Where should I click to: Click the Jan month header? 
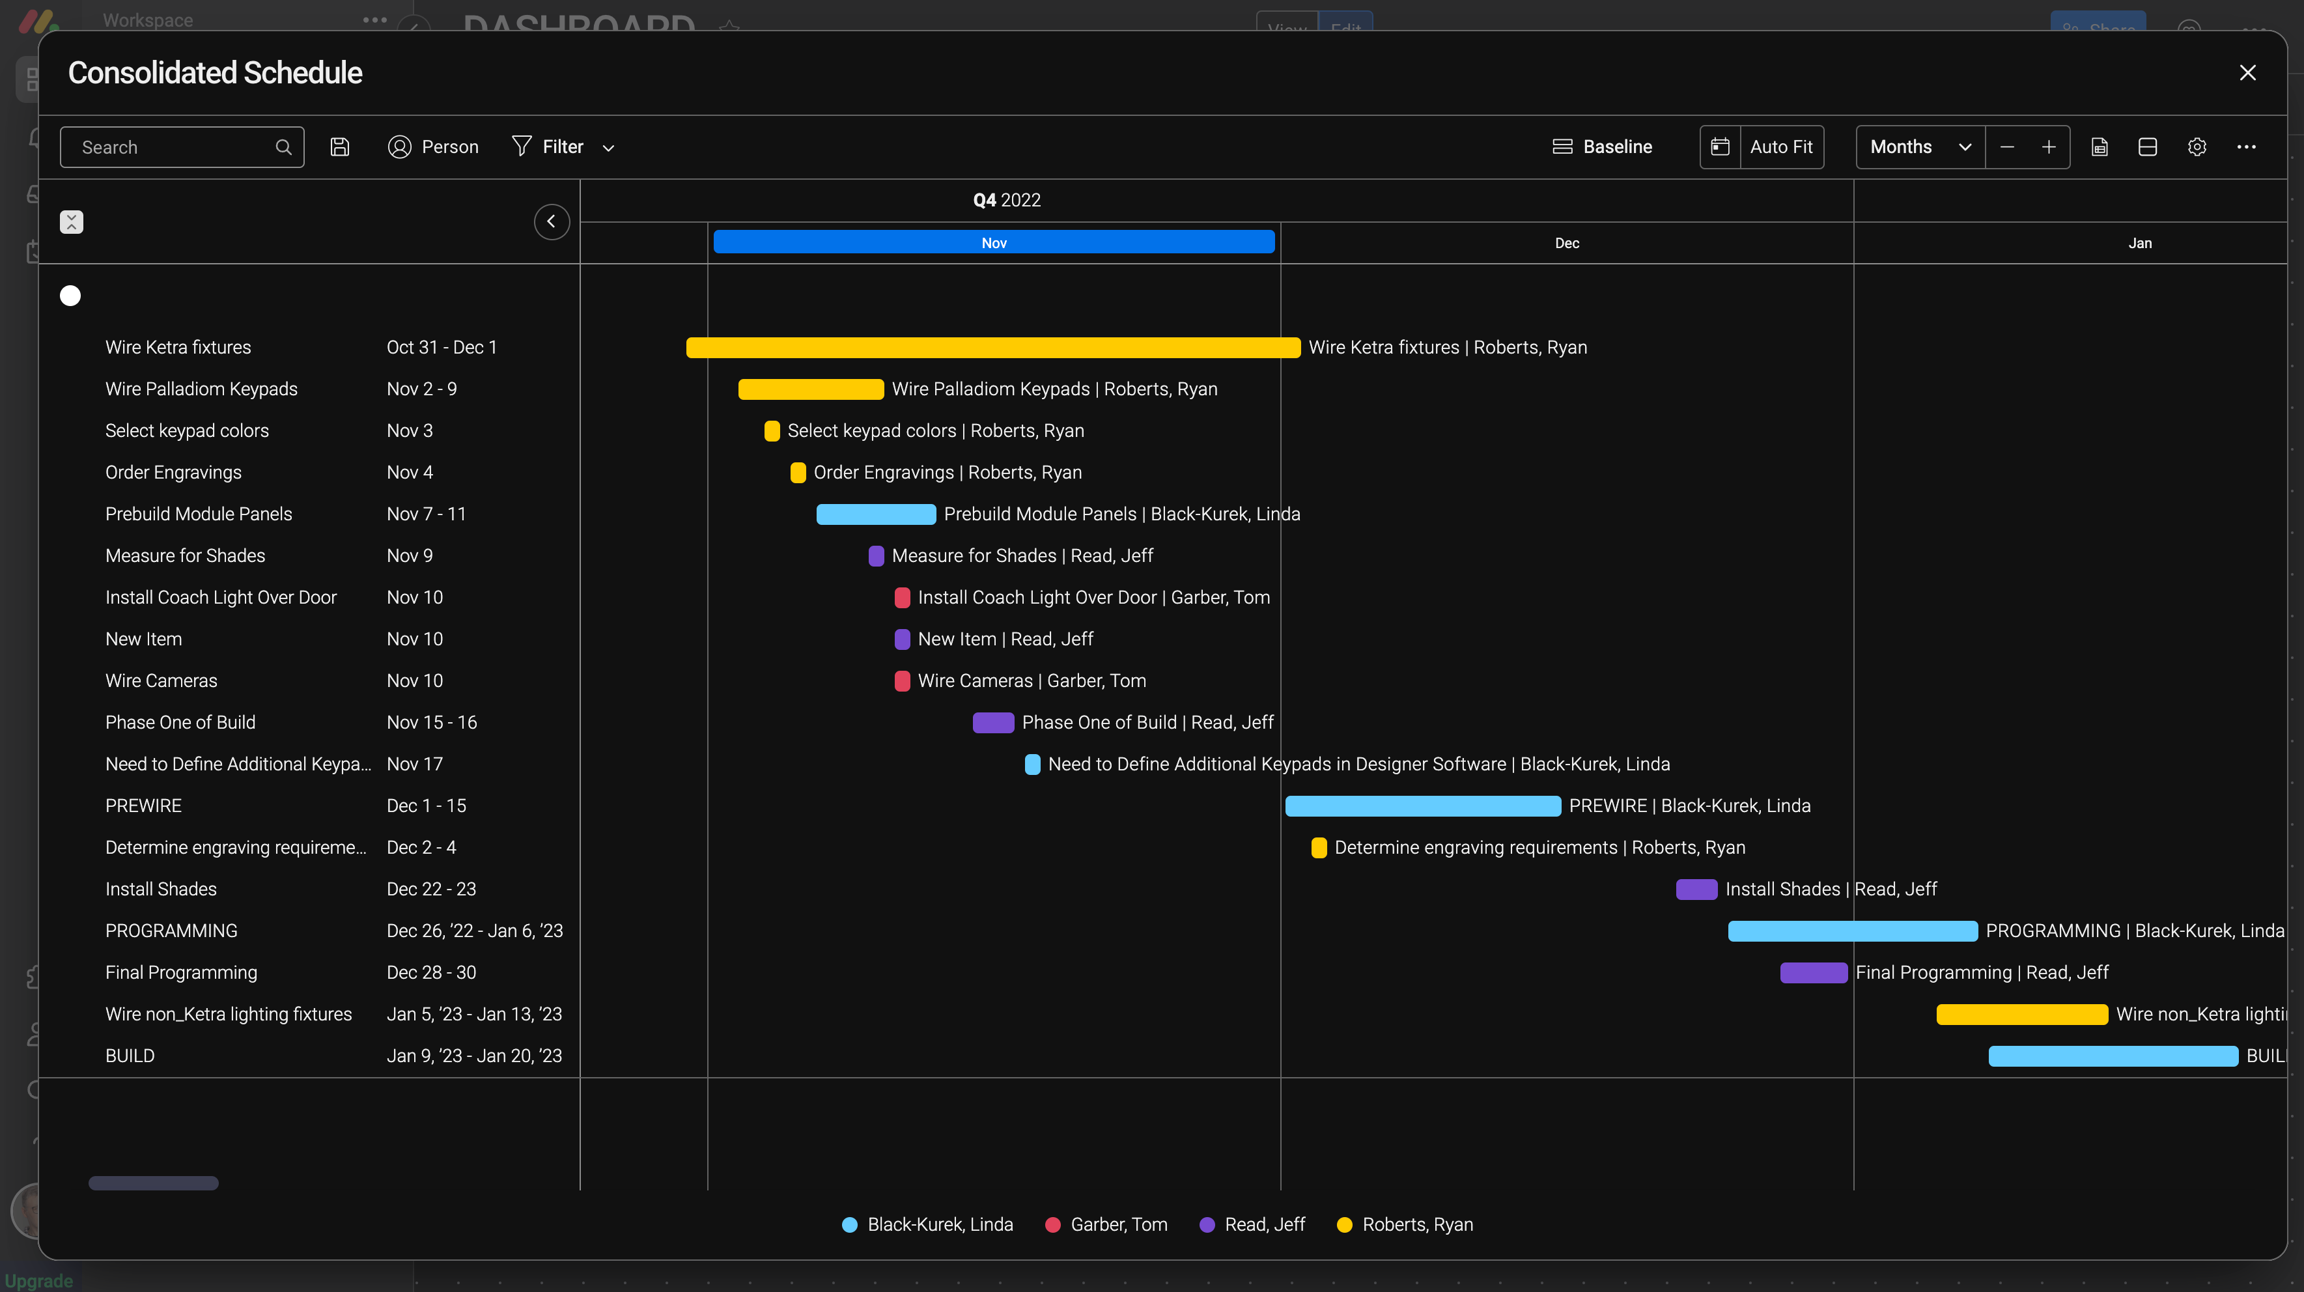click(2139, 243)
